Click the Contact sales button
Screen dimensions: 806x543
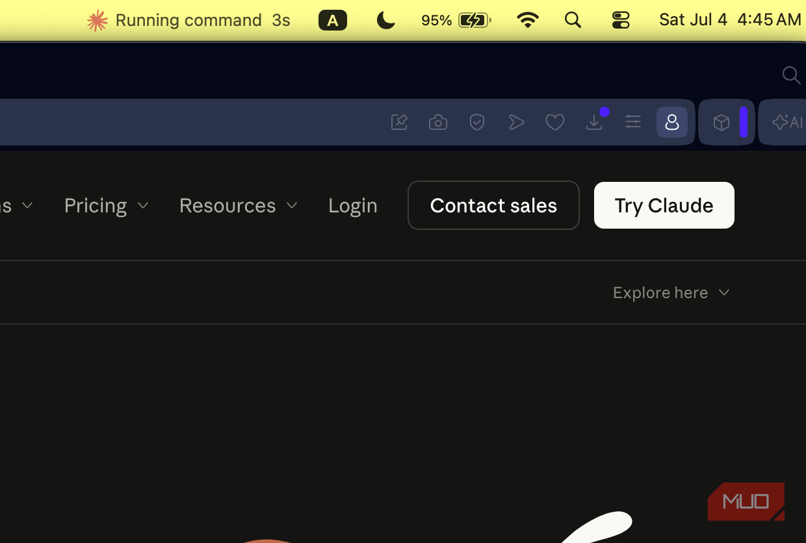493,205
